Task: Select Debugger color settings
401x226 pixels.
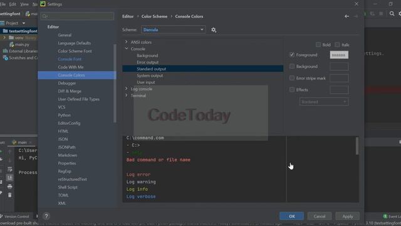Action: [x=67, y=83]
